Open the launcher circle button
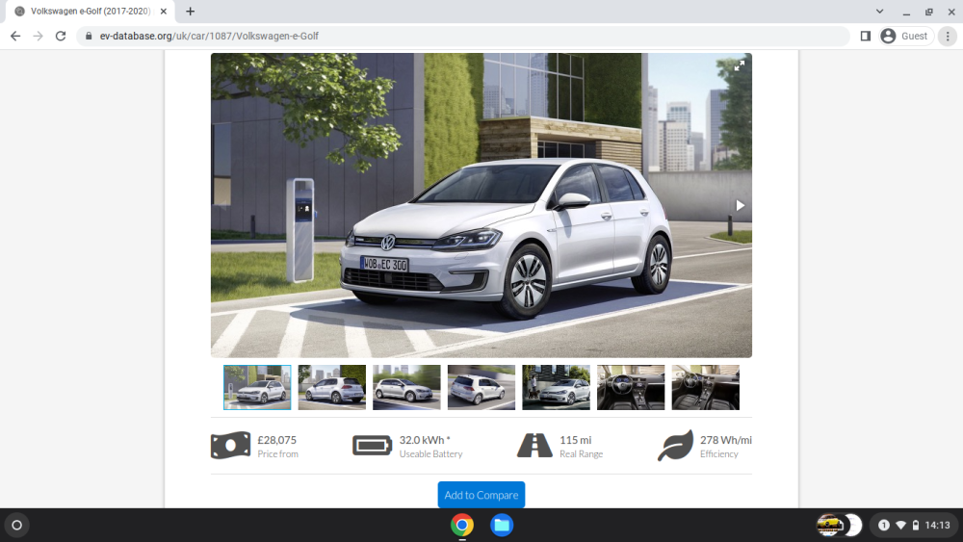 (17, 526)
